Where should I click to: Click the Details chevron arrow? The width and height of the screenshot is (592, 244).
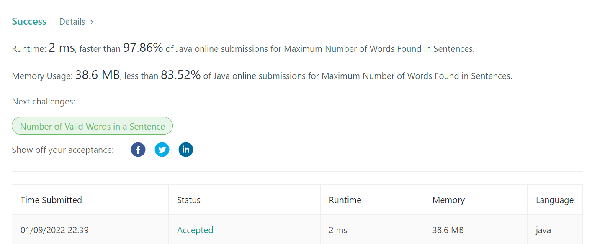91,22
